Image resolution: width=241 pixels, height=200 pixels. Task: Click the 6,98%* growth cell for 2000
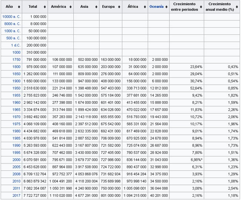click(x=195, y=160)
